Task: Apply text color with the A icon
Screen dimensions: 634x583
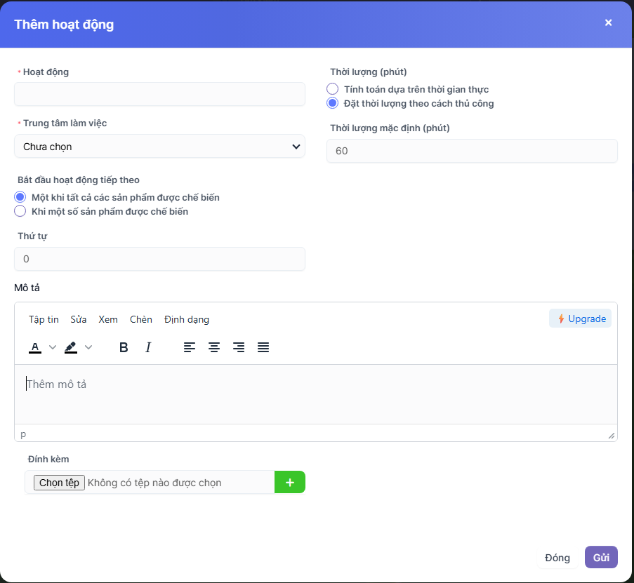Action: pos(35,347)
